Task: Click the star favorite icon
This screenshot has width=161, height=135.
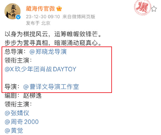Action: point(154,9)
